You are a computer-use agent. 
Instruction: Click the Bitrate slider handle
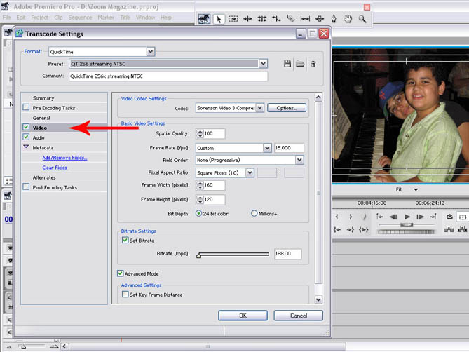(x=198, y=256)
